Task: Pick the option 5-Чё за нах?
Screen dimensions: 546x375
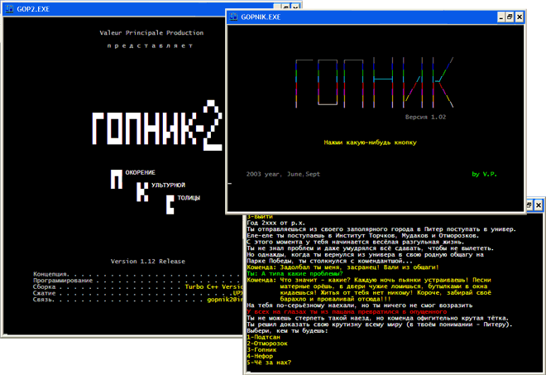Action: pos(269,363)
